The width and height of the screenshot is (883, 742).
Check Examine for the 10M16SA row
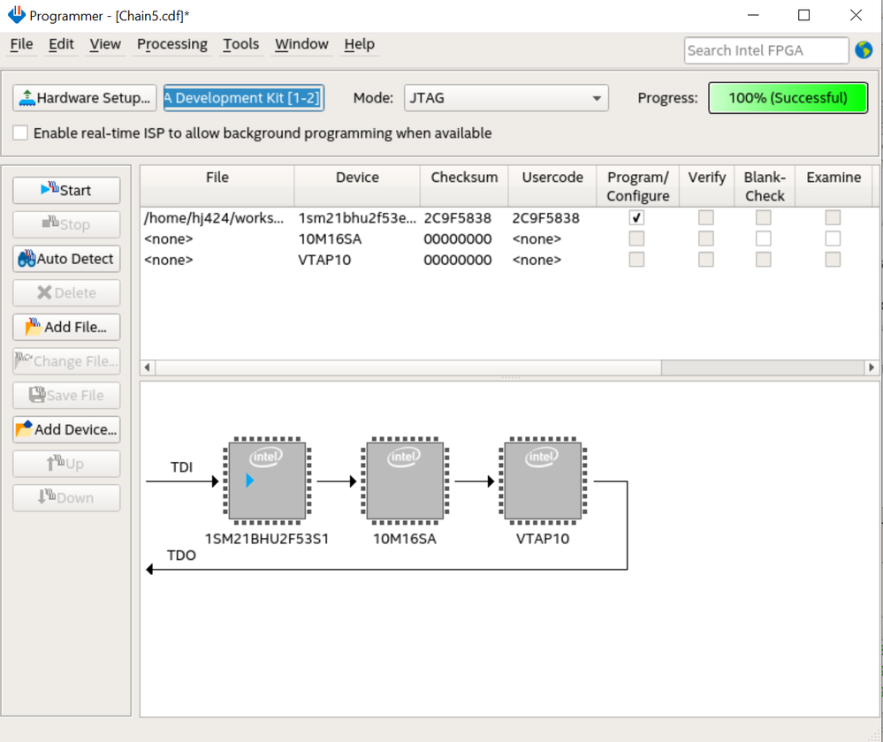pos(833,238)
